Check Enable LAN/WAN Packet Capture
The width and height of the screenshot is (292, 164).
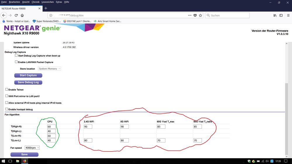click(x=16, y=62)
